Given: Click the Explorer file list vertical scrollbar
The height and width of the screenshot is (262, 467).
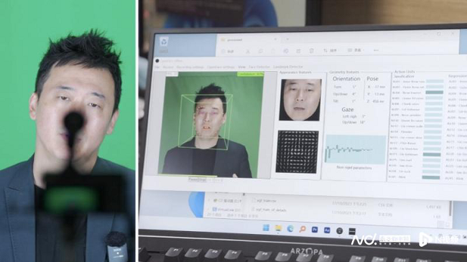Looking at the screenshot, I should [x=450, y=208].
